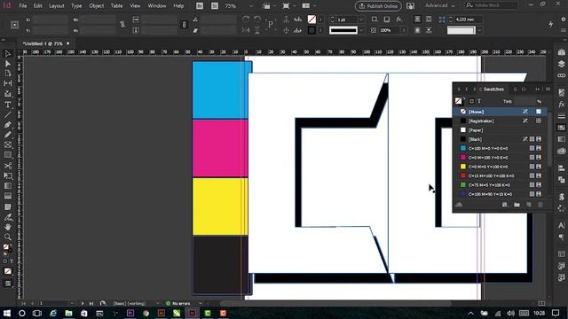Click the X position input field
This screenshot has width=568, height=319.
pyautogui.click(x=51, y=19)
